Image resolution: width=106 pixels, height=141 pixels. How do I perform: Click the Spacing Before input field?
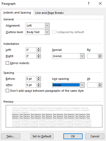coord(31,79)
